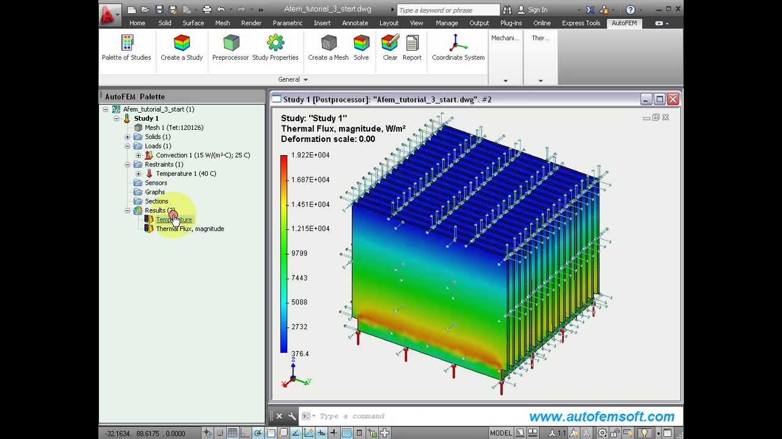Viewport: 782px width, 439px height.
Task: Click the Save icon in quick access toolbar
Action: (159, 10)
